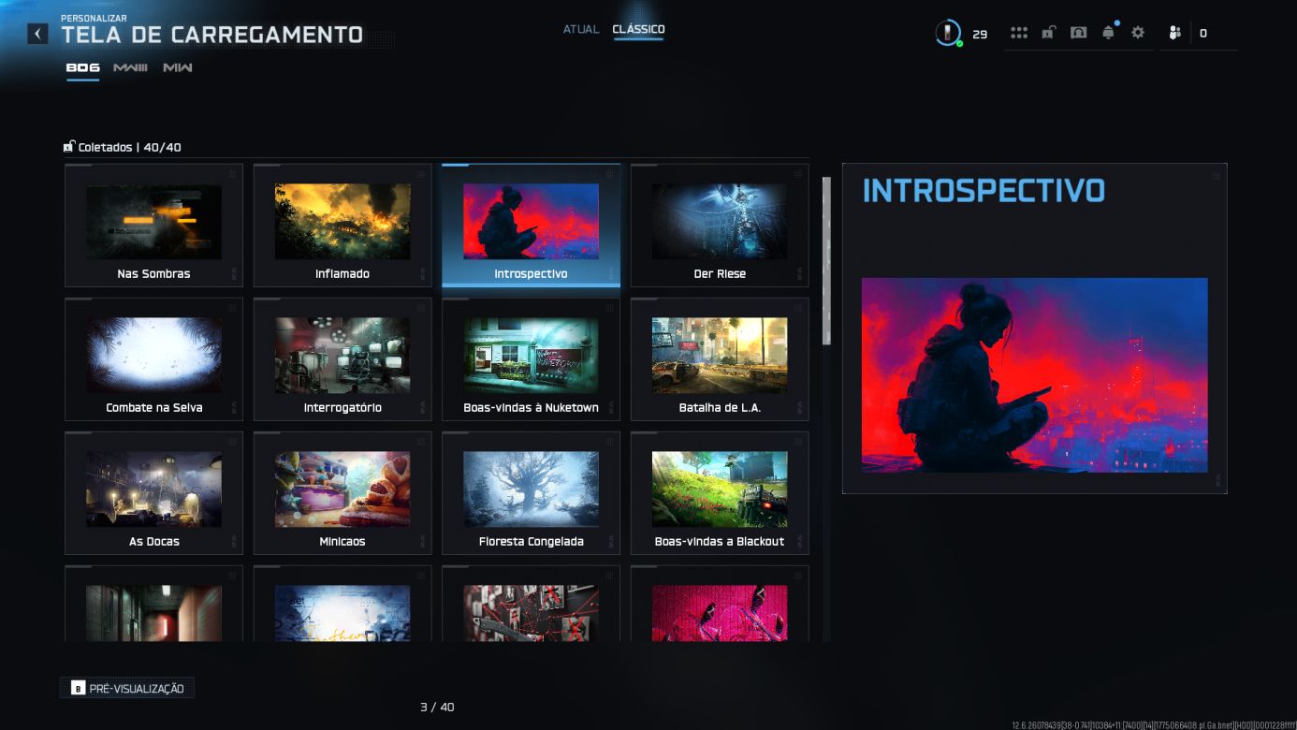
Task: Click the INTROSPECTIVO title text
Action: point(984,190)
